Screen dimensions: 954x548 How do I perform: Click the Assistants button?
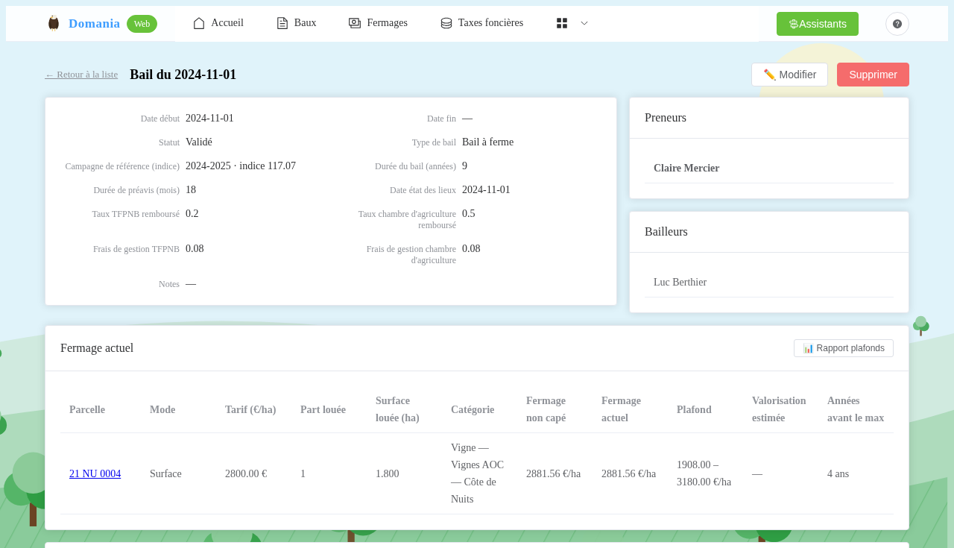(x=818, y=24)
